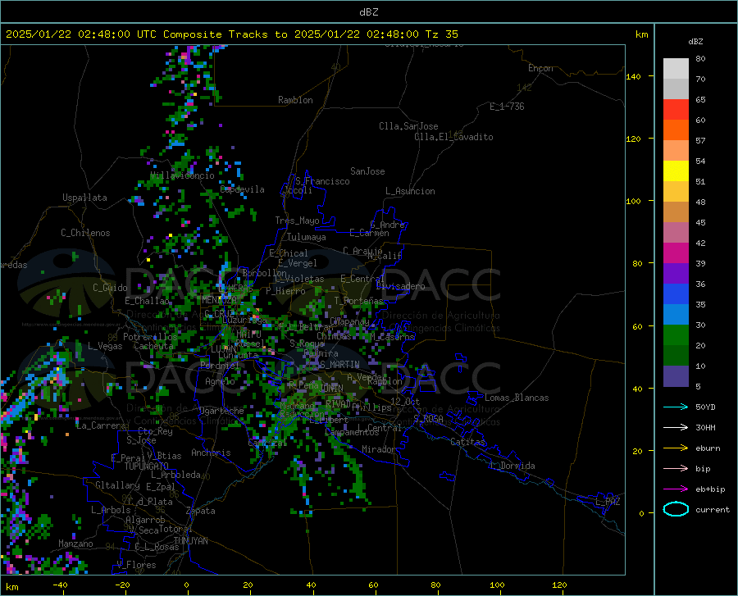This screenshot has width=738, height=596.
Task: Click the V_Flores label at bottom
Action: [136, 565]
